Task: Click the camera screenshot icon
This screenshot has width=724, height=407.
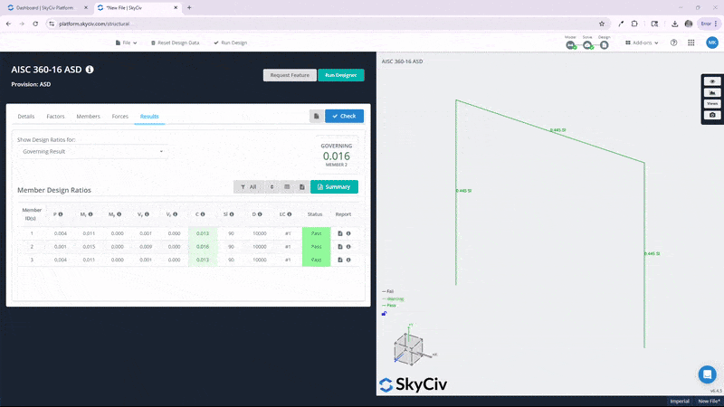Action: (x=713, y=115)
